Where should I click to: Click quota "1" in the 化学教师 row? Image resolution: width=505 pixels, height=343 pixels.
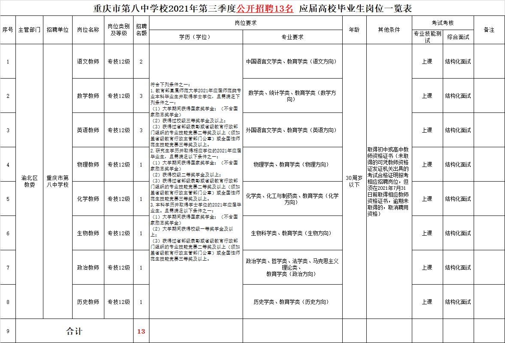coord(141,199)
